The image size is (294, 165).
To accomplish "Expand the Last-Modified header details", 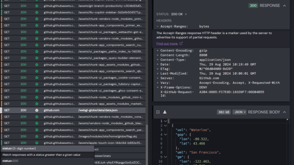I will tap(158, 73).
